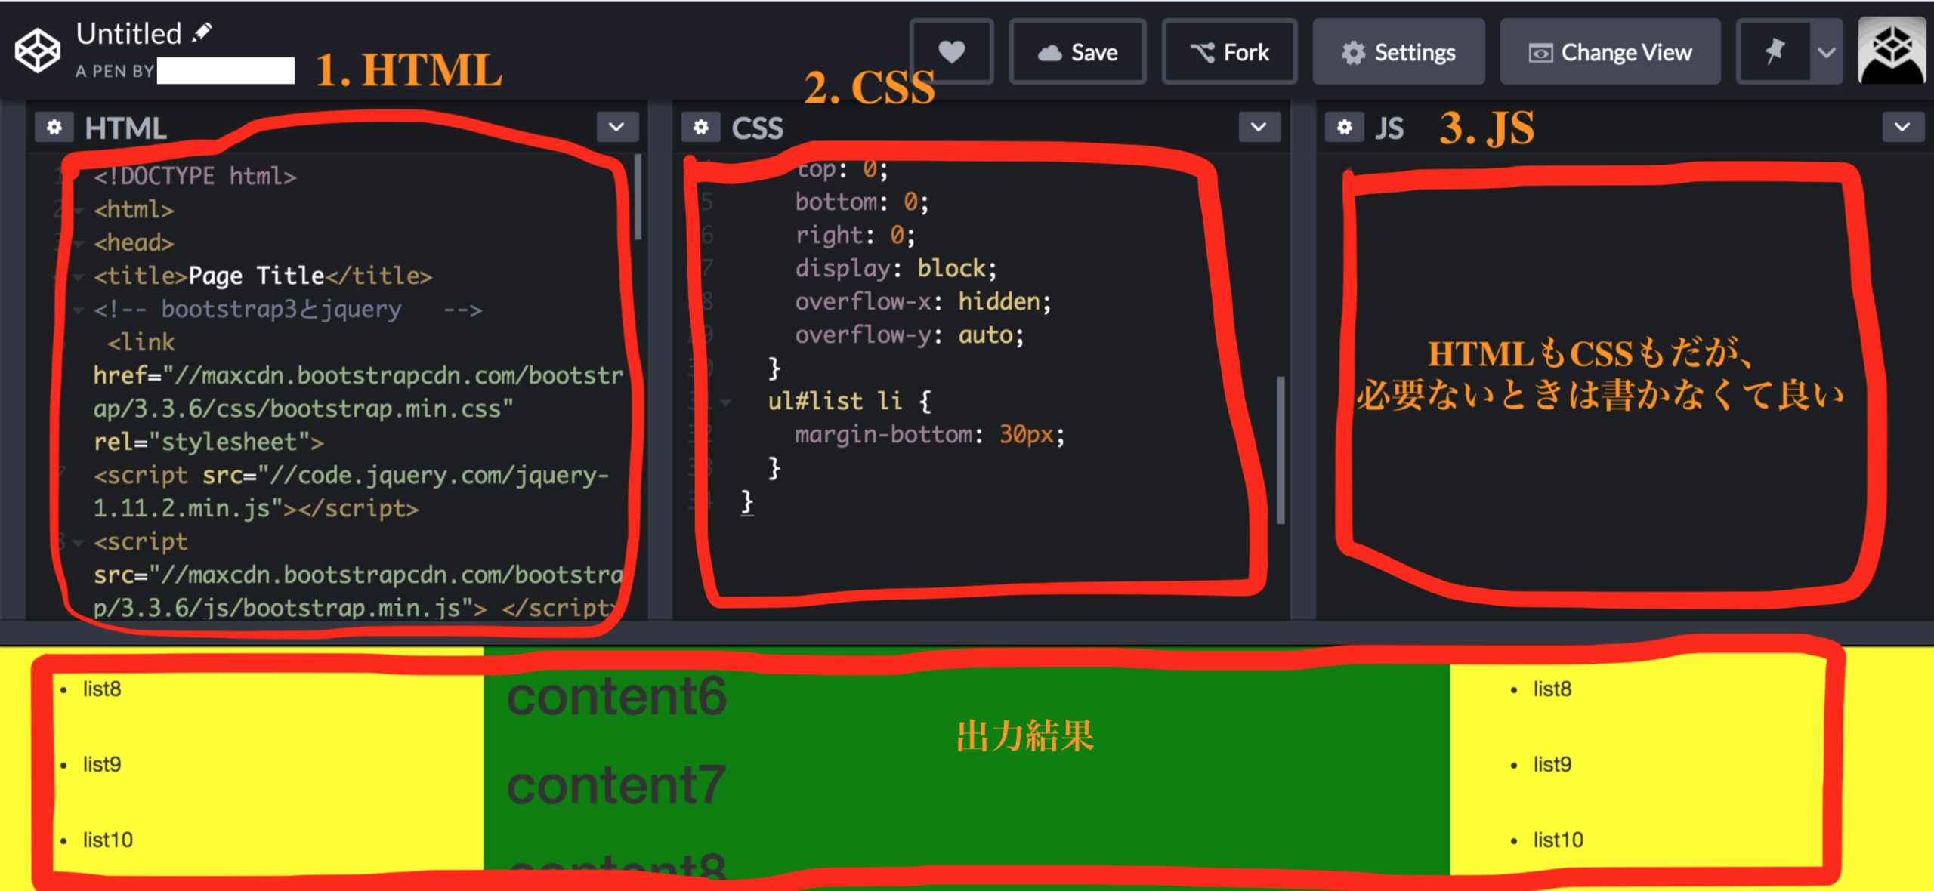The height and width of the screenshot is (891, 1934).
Task: Open JS editor settings gear
Action: 1344,128
